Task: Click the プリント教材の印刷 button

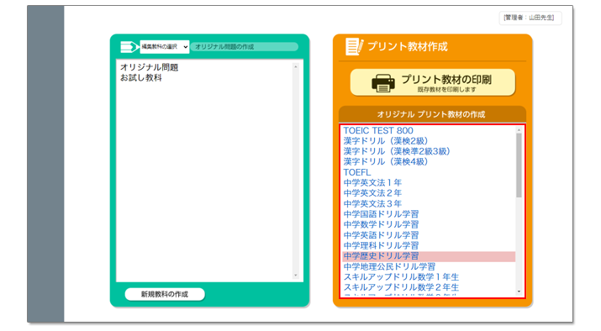Action: (433, 82)
